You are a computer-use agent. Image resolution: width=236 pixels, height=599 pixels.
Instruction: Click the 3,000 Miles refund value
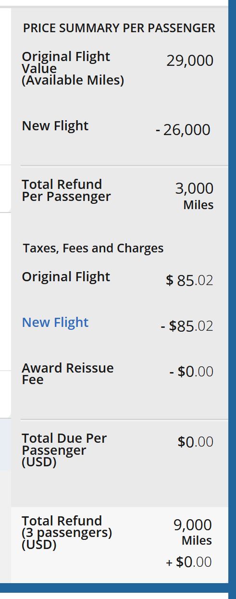[194, 196]
